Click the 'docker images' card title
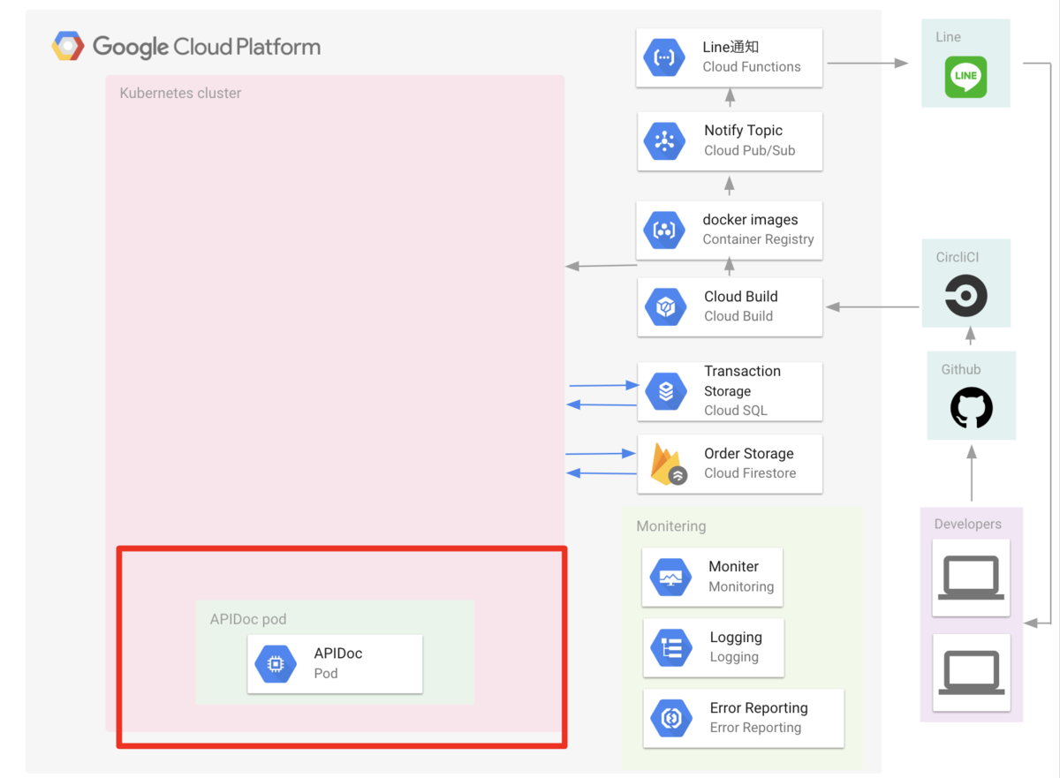This screenshot has width=1060, height=778. tap(750, 220)
